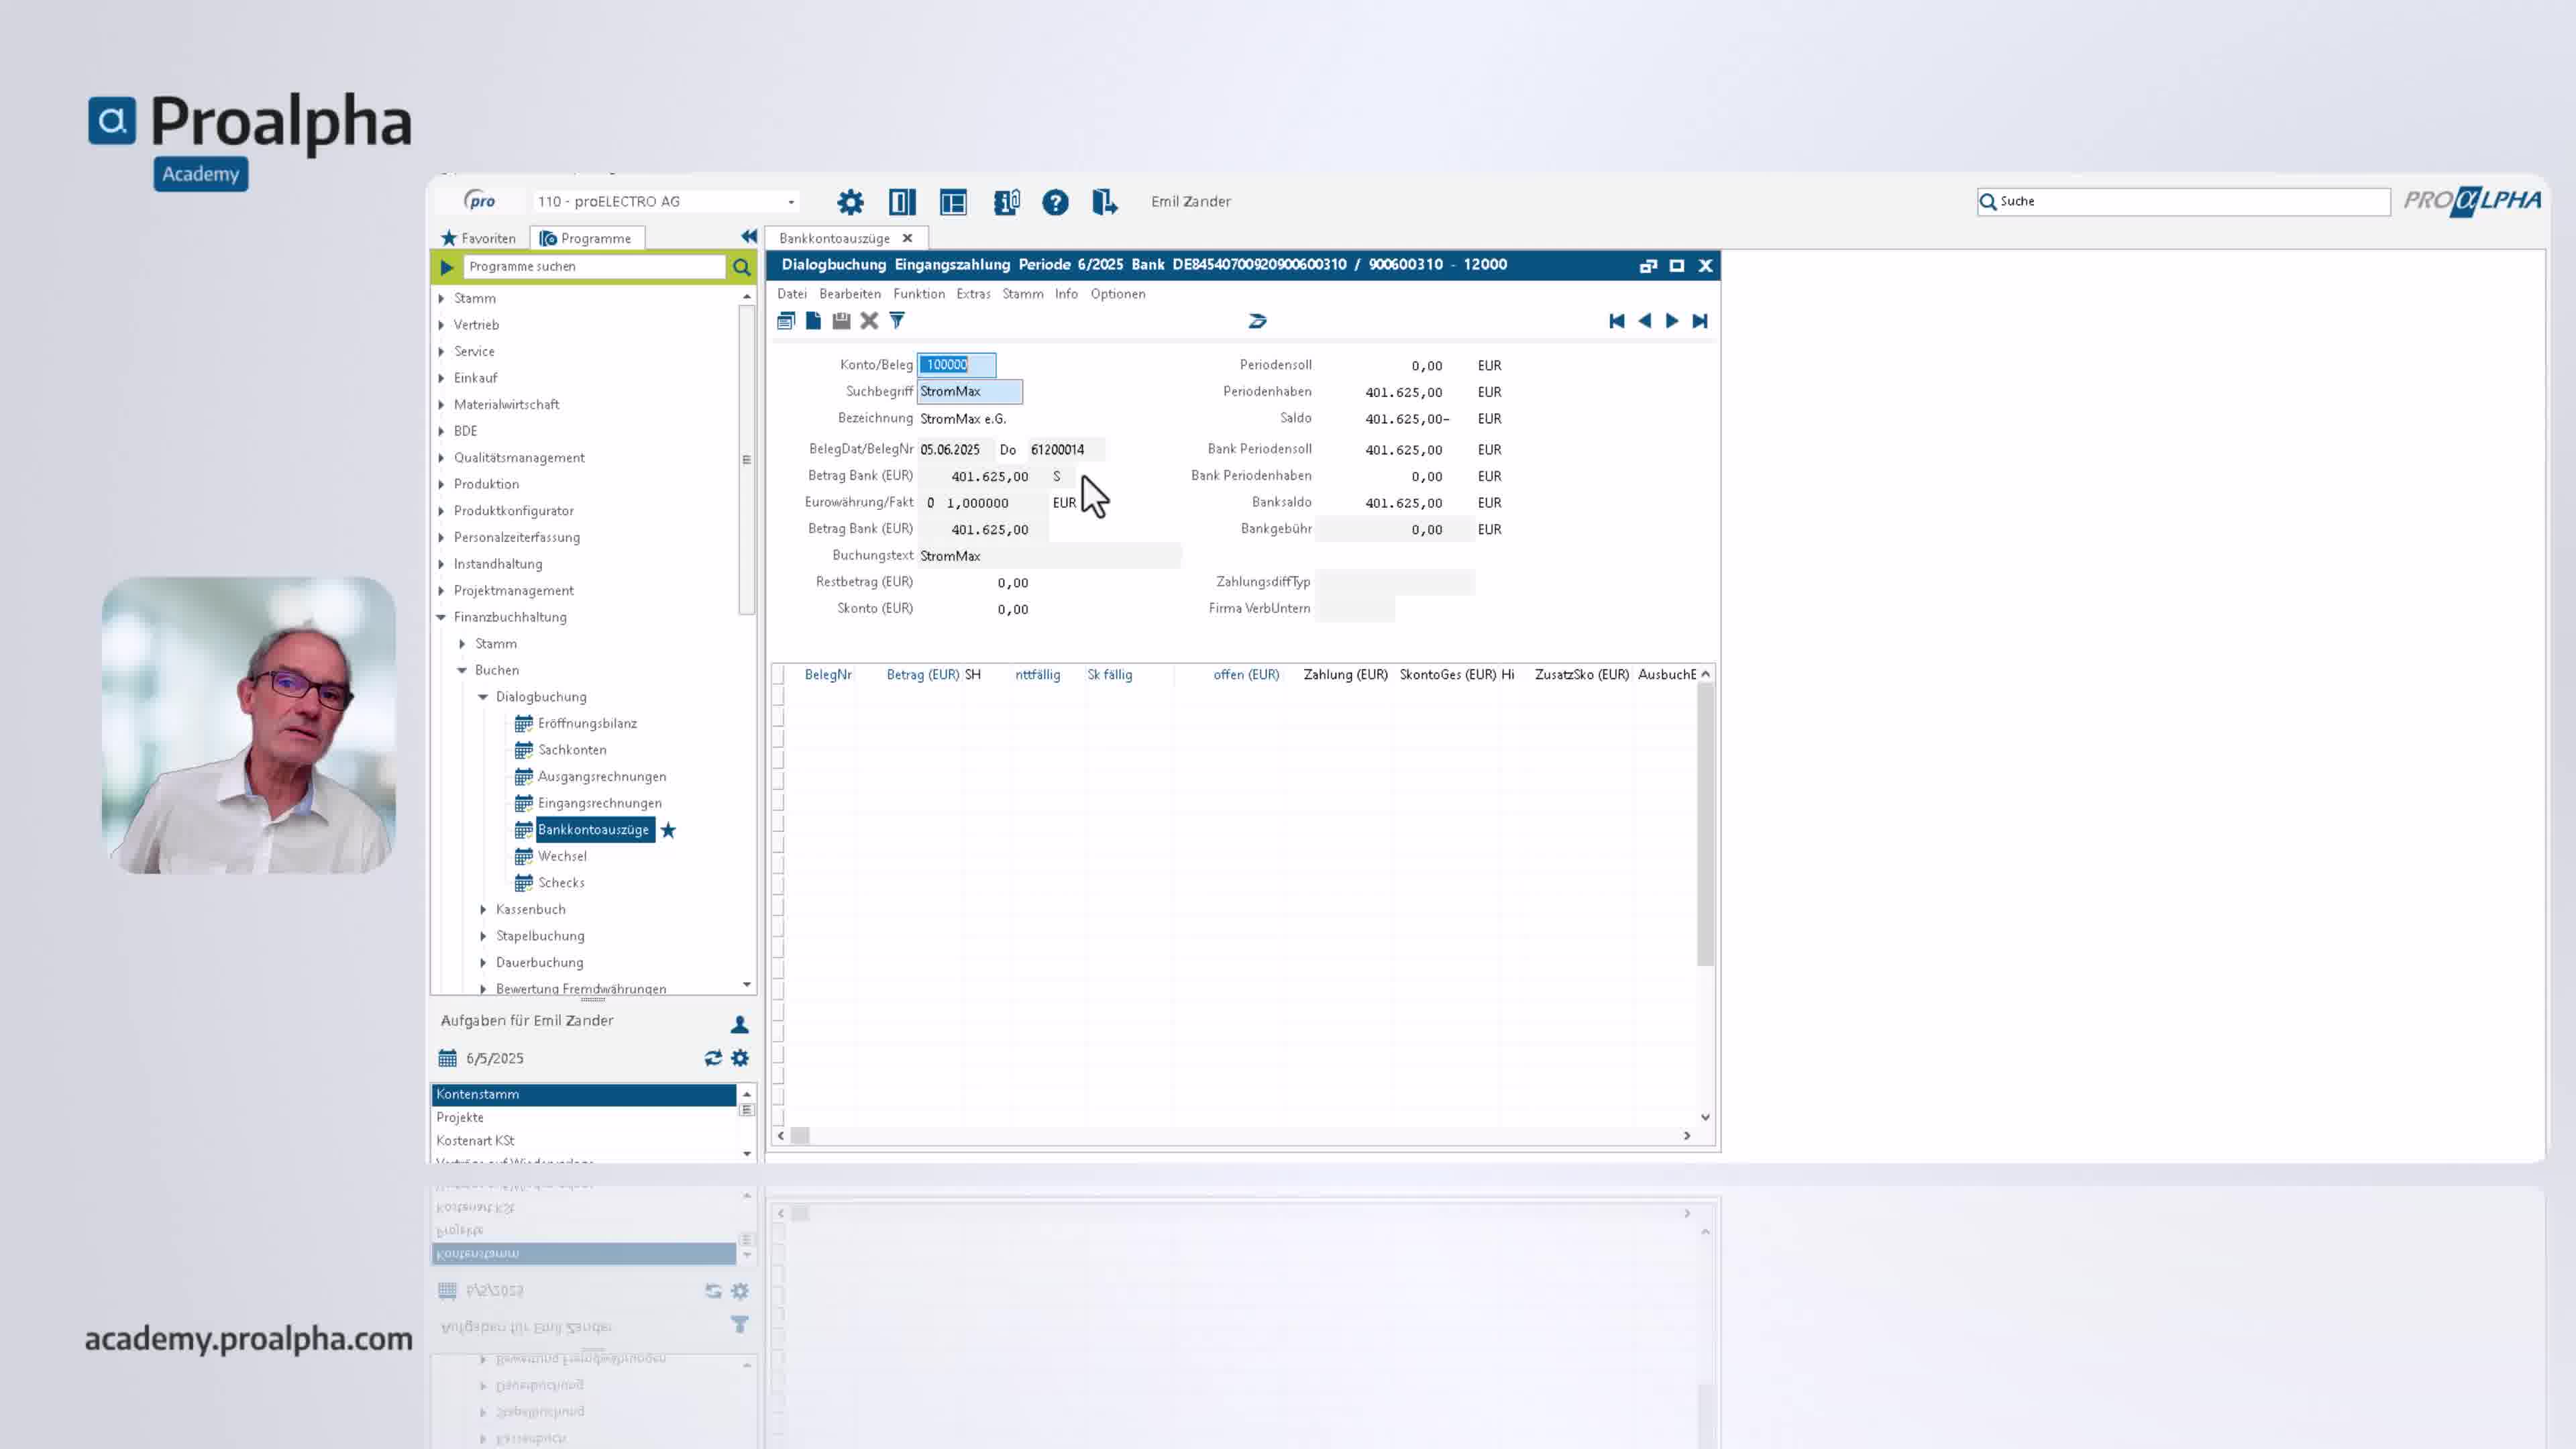Collapse the navigation panel with double arrow
Viewport: 2576px width, 1449px height.
(749, 236)
